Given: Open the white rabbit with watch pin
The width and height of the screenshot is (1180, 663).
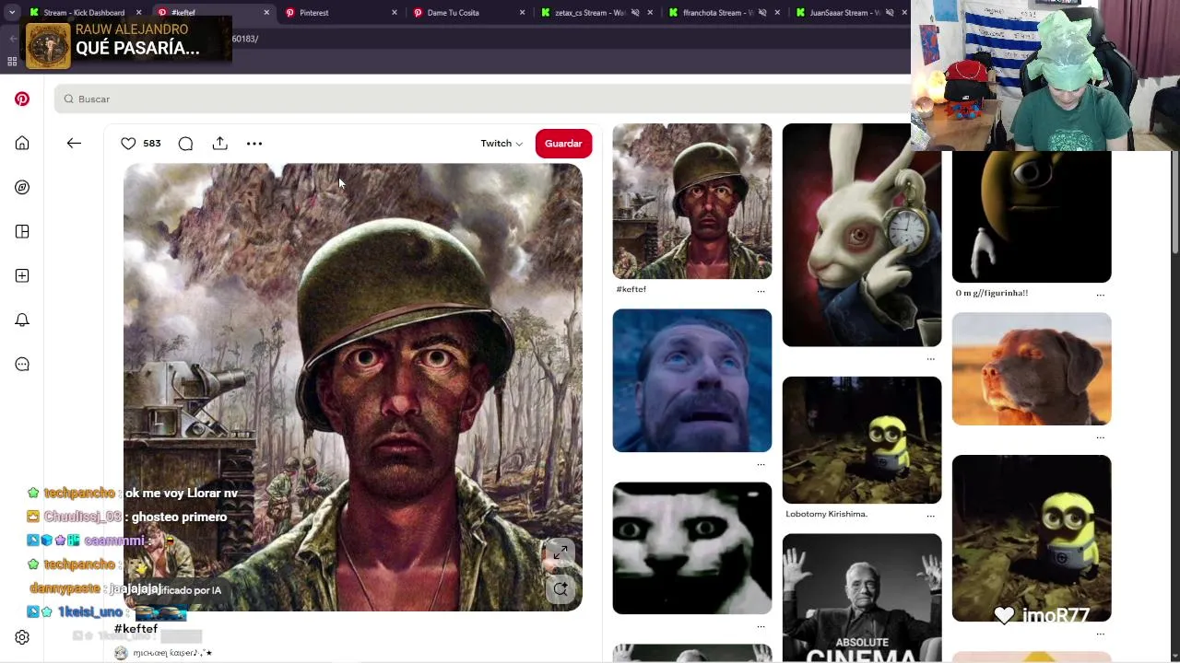Looking at the screenshot, I should (x=862, y=235).
